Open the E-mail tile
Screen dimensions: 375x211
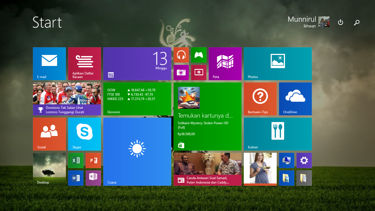[x=49, y=64]
